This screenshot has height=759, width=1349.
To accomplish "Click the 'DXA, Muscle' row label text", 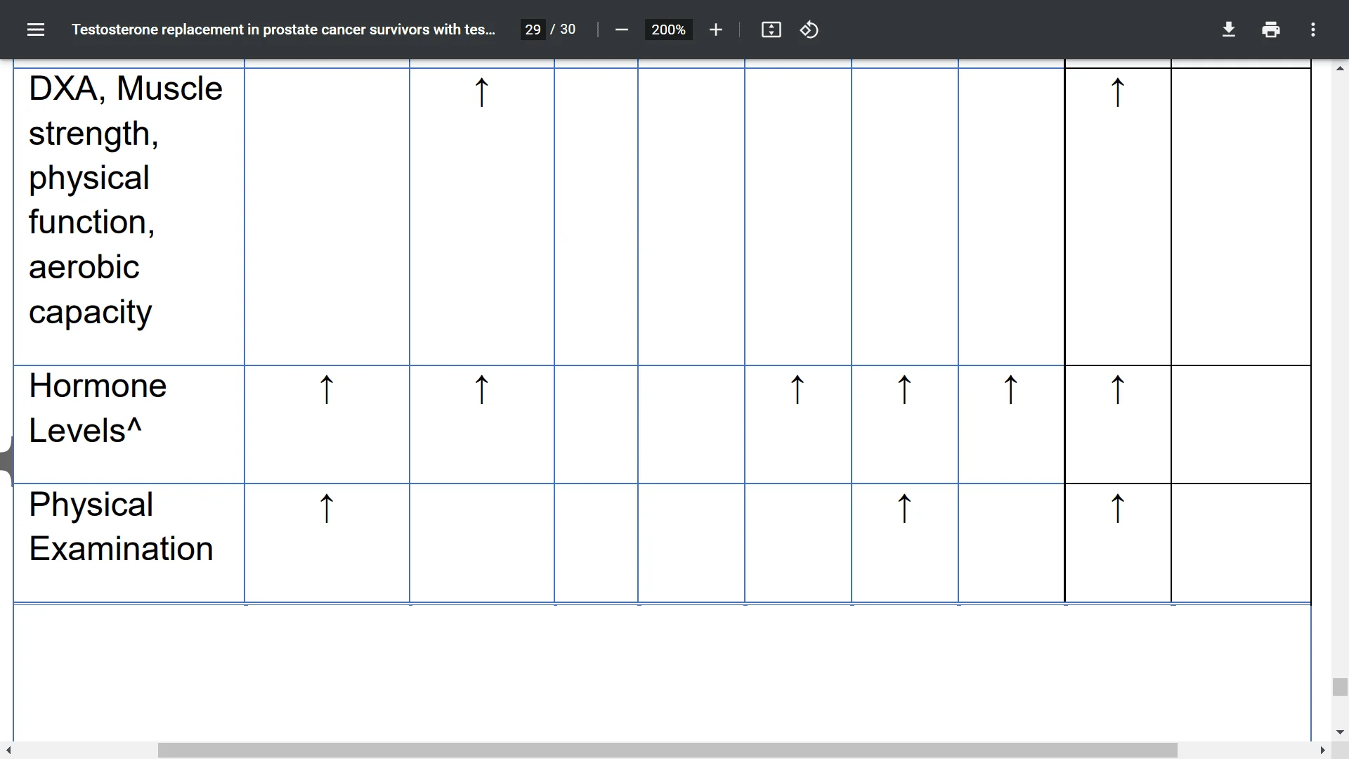I will click(125, 89).
